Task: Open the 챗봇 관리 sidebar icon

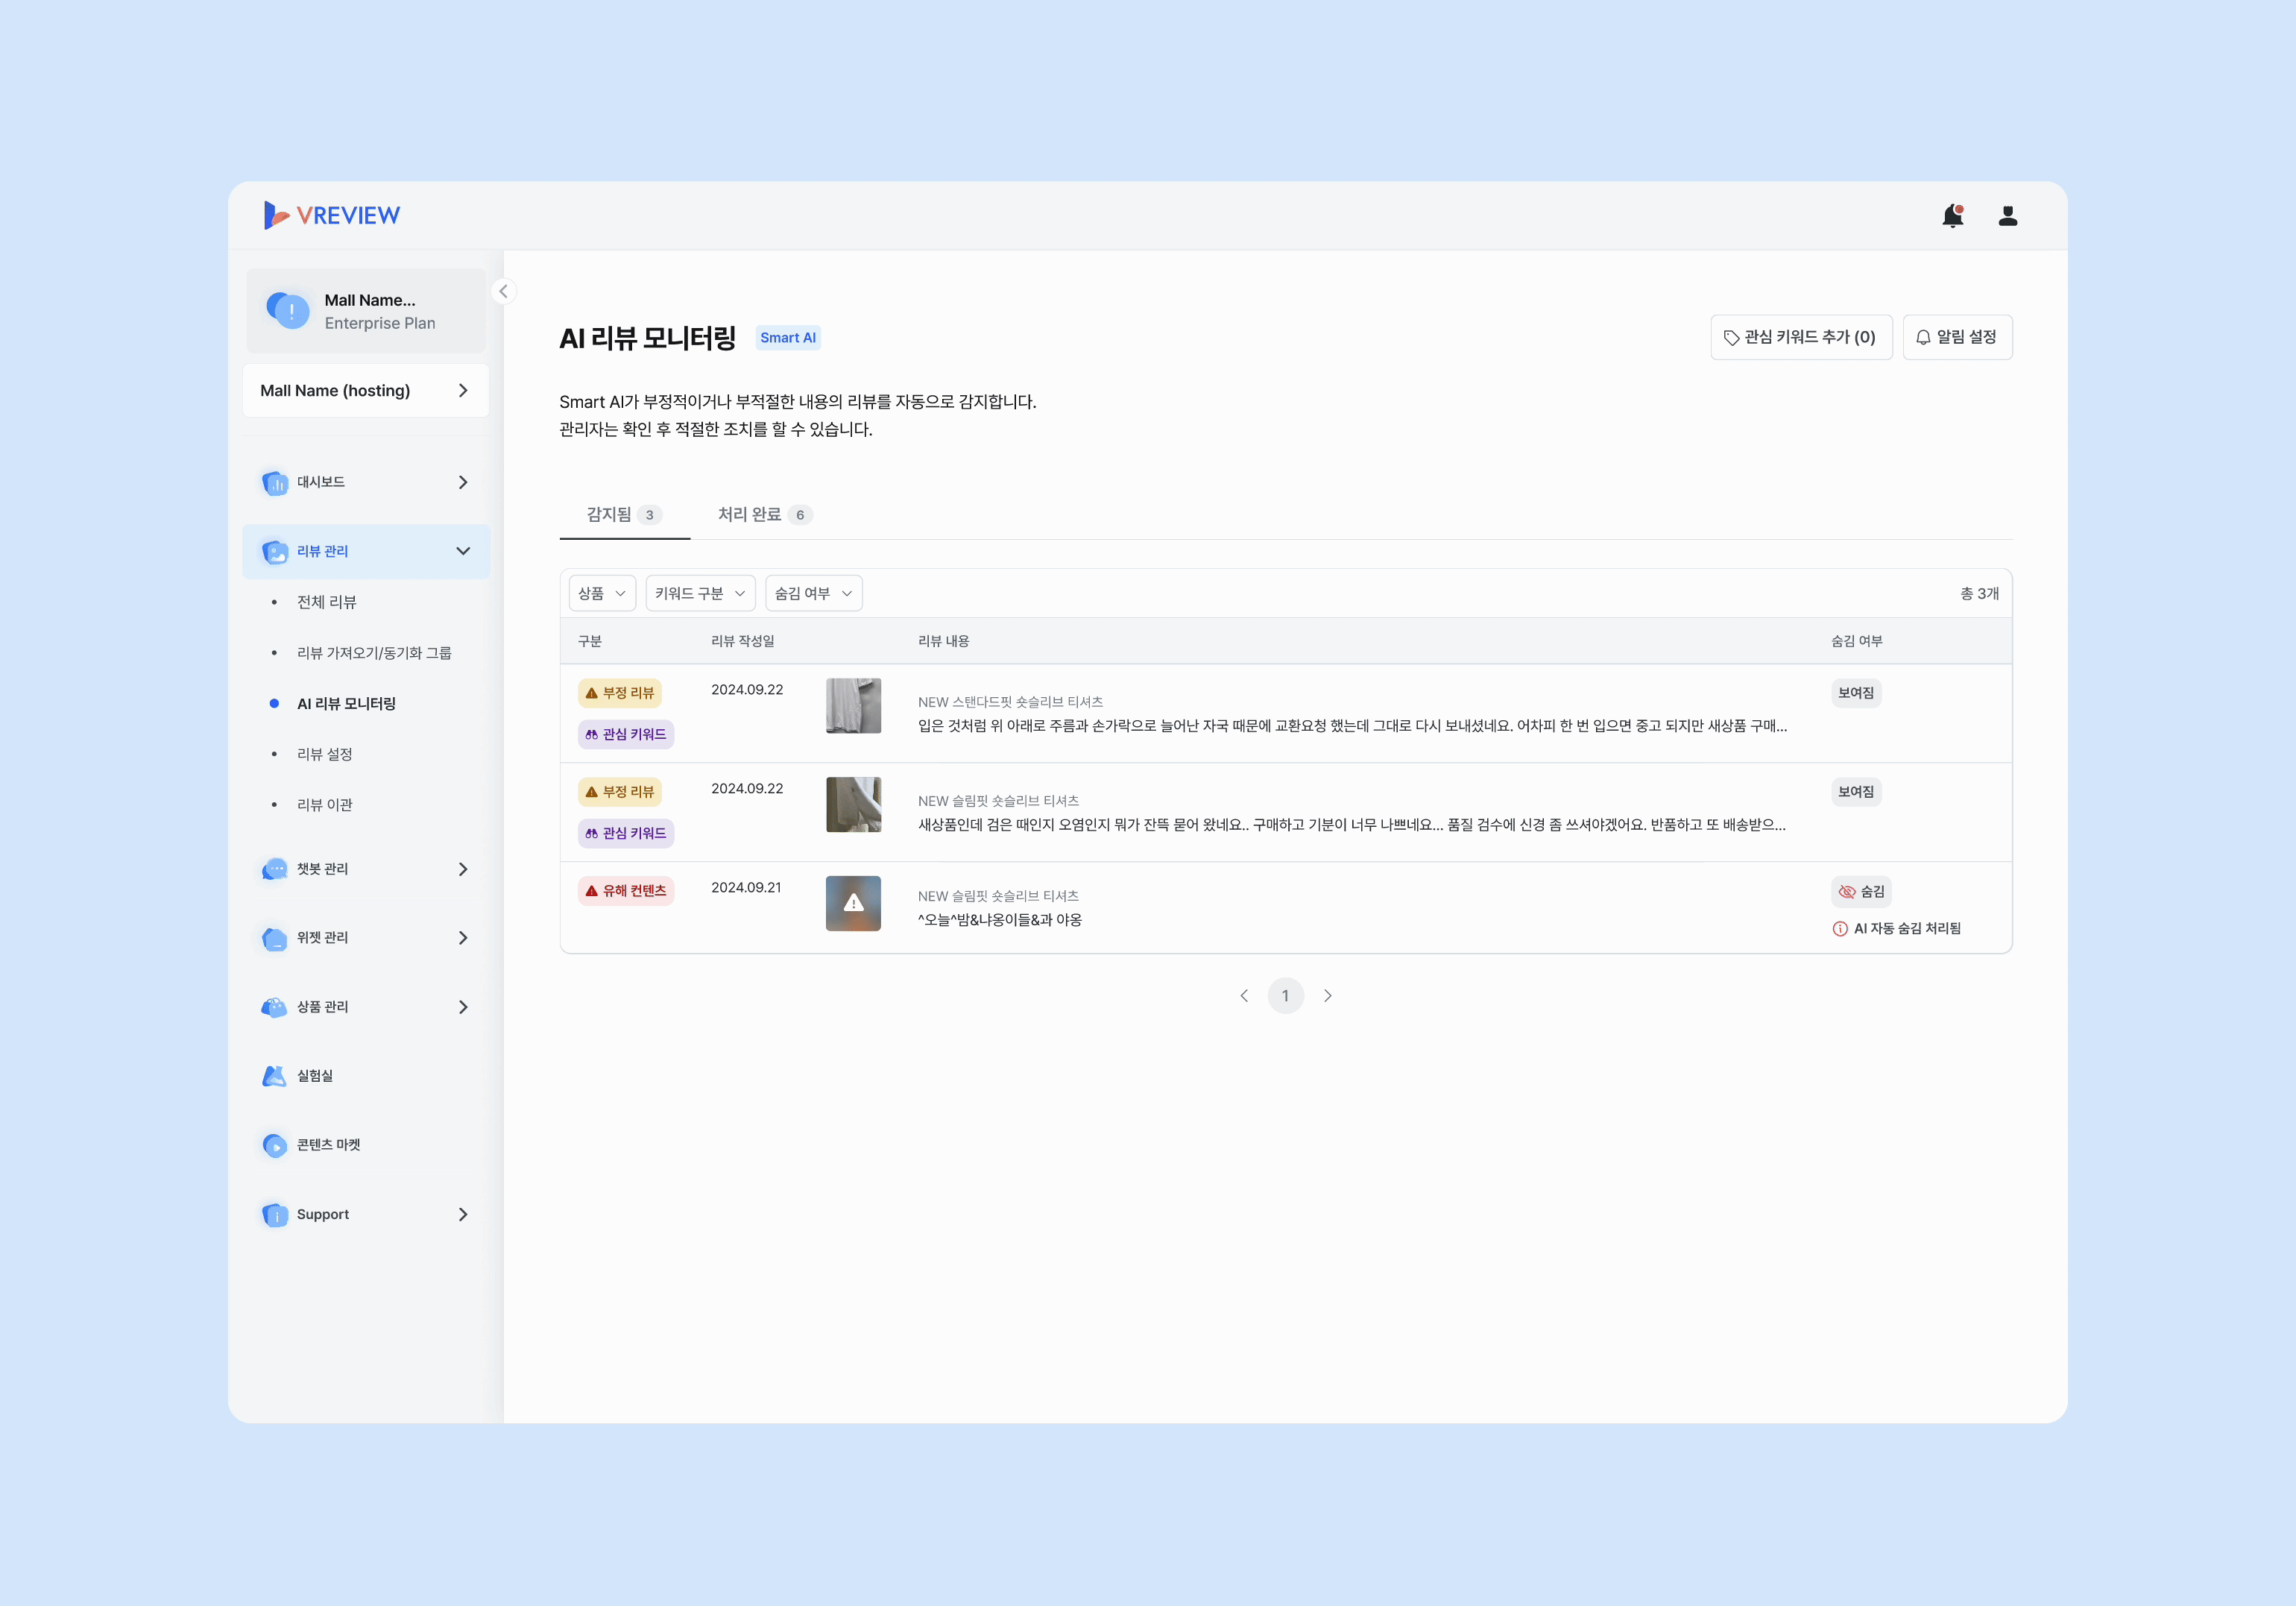Action: (274, 869)
